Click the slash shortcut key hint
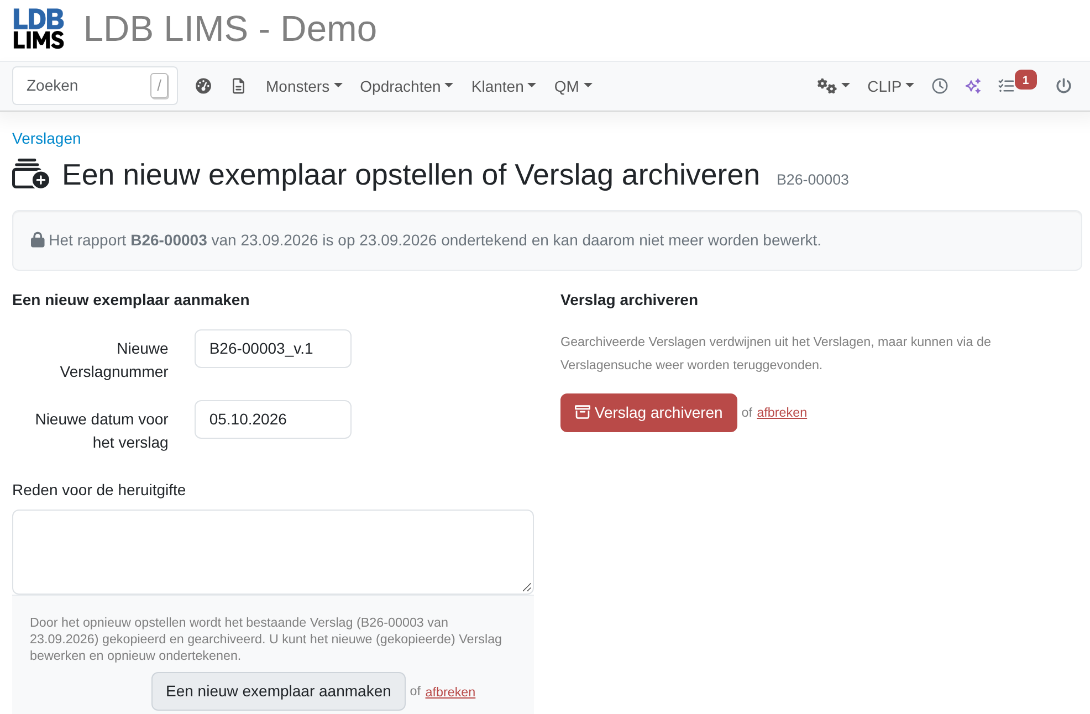Screen dimensions: 1090x714 coord(159,86)
